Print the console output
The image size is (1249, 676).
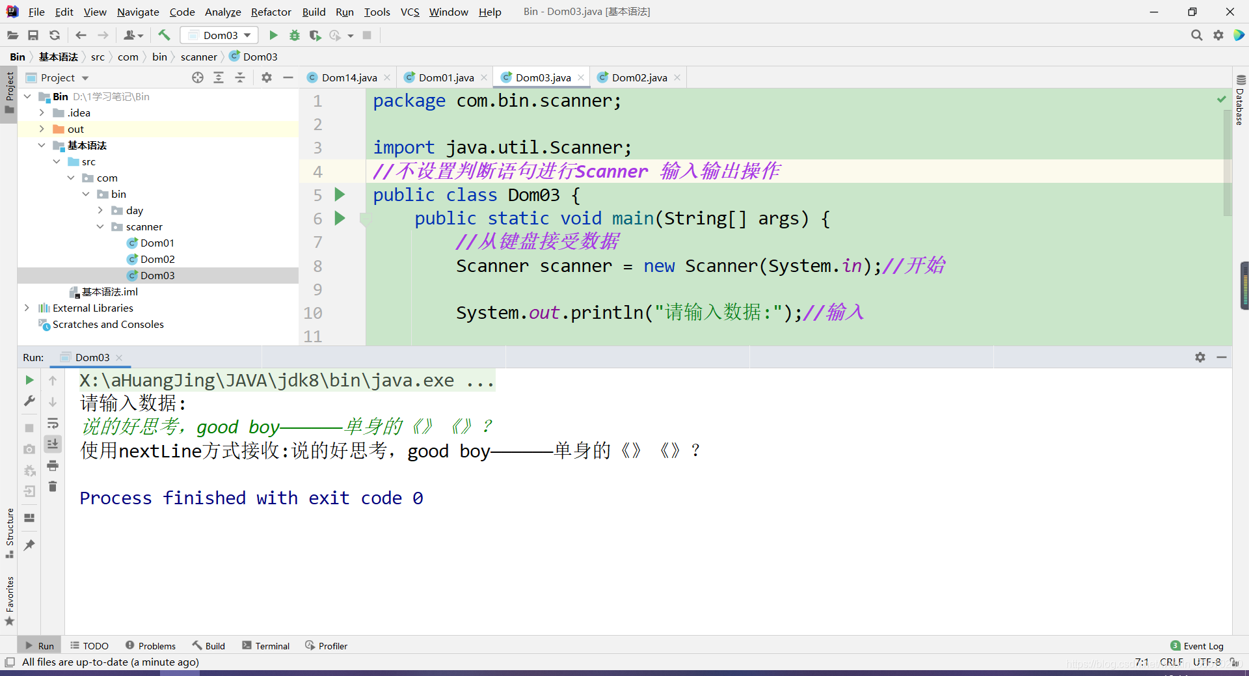click(x=53, y=465)
